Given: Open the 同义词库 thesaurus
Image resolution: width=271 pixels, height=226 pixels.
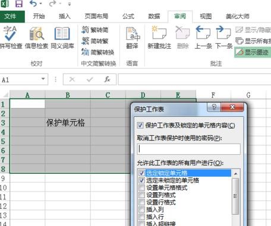Looking at the screenshot, I should (x=62, y=37).
